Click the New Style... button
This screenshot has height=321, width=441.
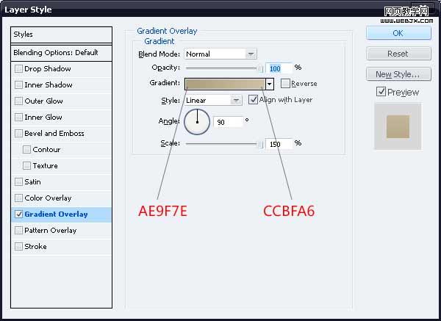click(x=398, y=74)
